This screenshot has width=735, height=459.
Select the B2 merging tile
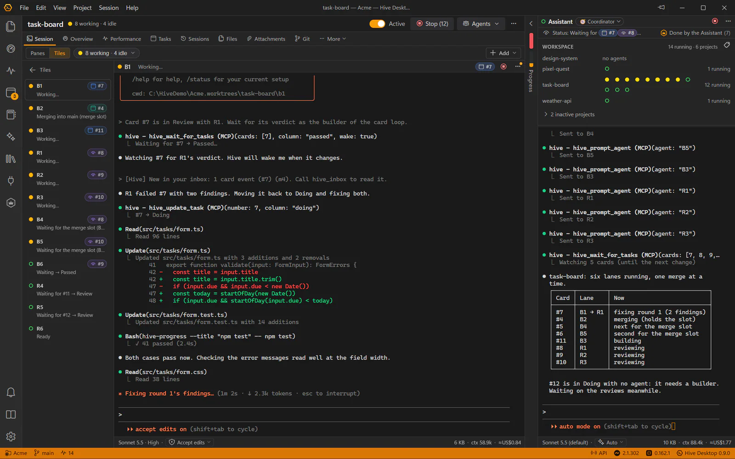[x=68, y=112]
